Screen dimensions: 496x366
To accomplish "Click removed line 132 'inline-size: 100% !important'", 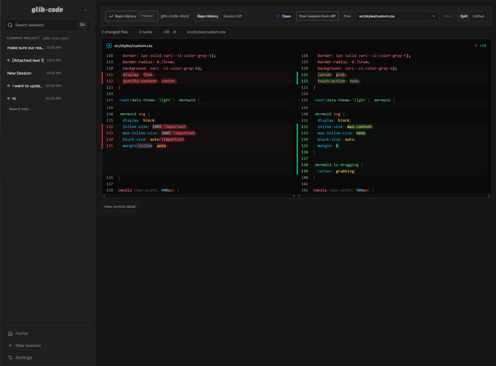I will (197, 127).
